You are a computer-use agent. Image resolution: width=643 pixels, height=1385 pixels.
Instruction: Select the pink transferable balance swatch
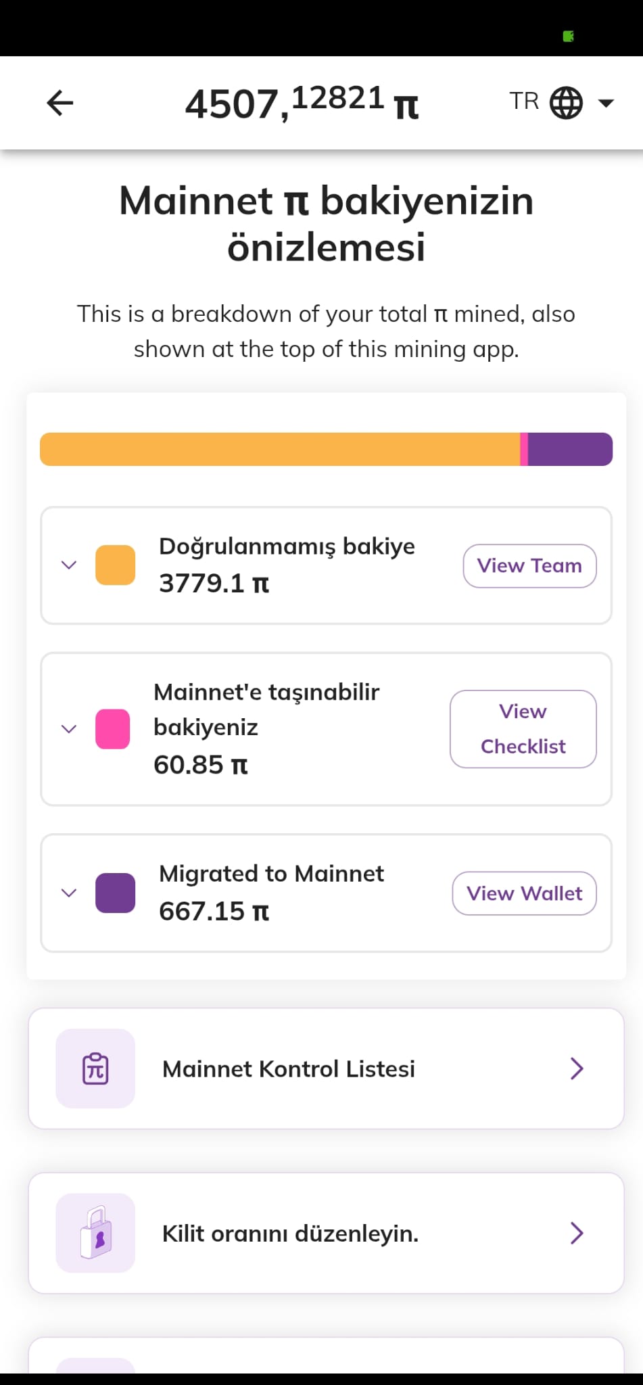click(113, 729)
